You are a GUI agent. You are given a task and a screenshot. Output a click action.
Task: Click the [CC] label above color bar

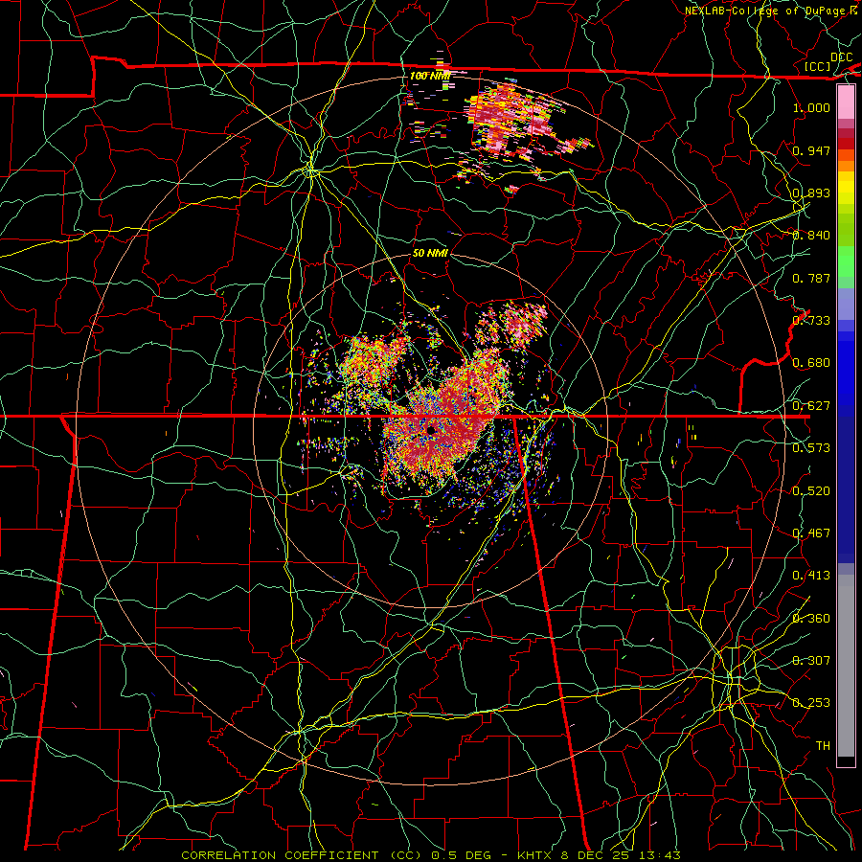coord(818,66)
